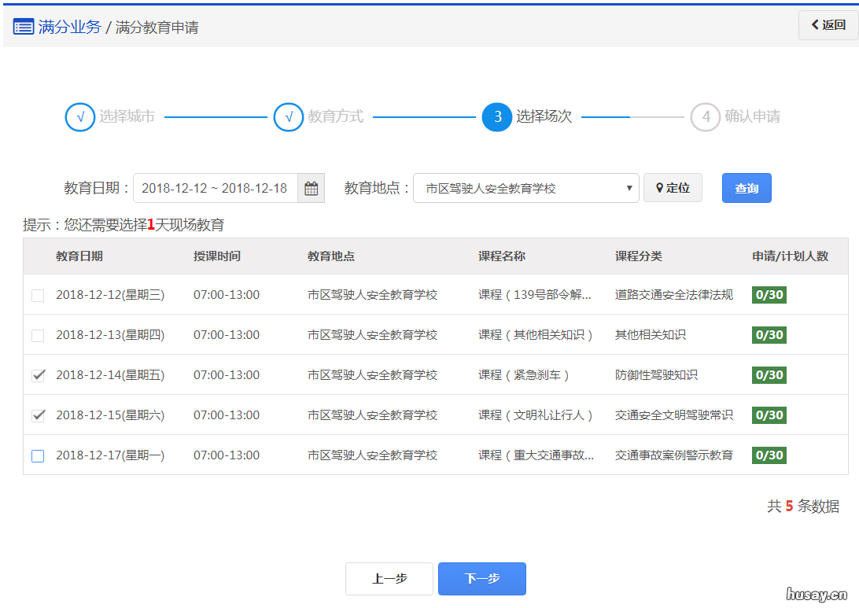Click the checkmark icon on step 教育方式
Image resolution: width=859 pixels, height=608 pixels.
[x=289, y=116]
